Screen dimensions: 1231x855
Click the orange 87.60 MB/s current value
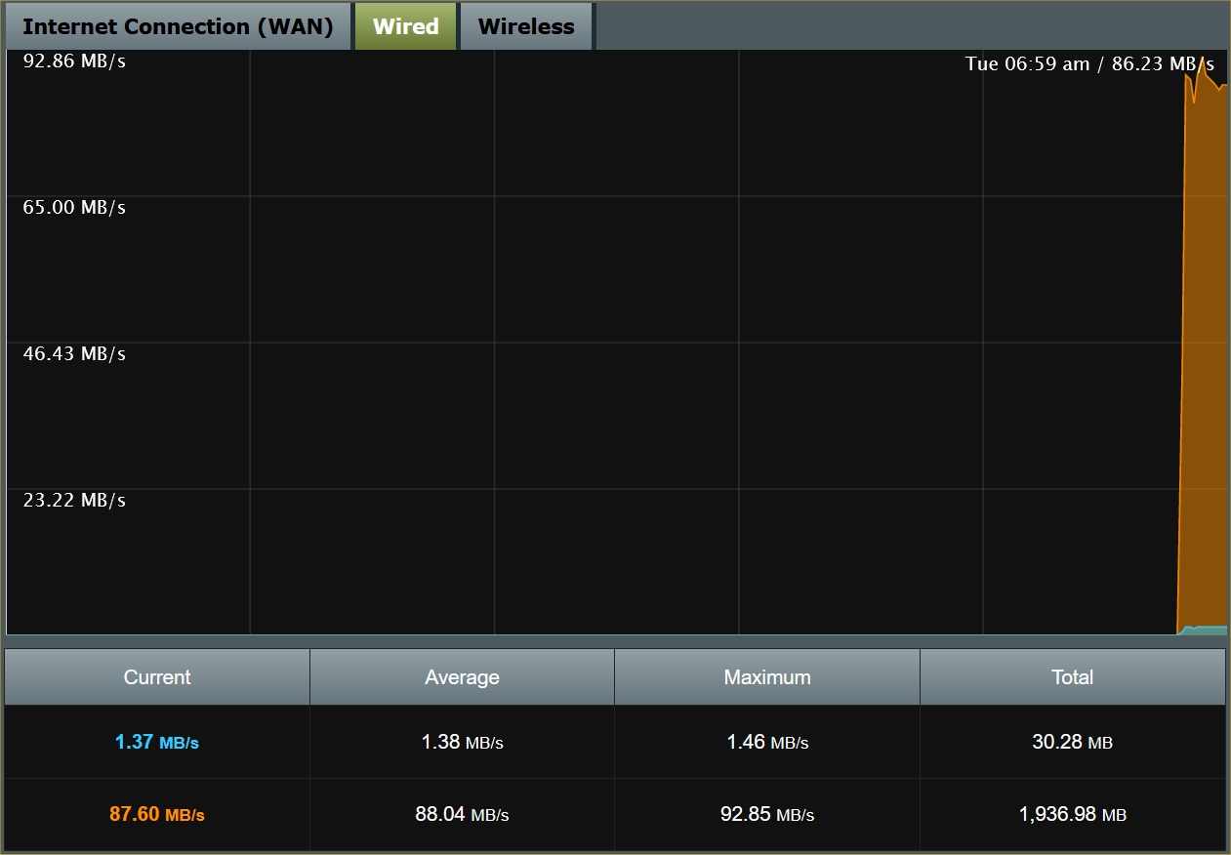tap(157, 814)
